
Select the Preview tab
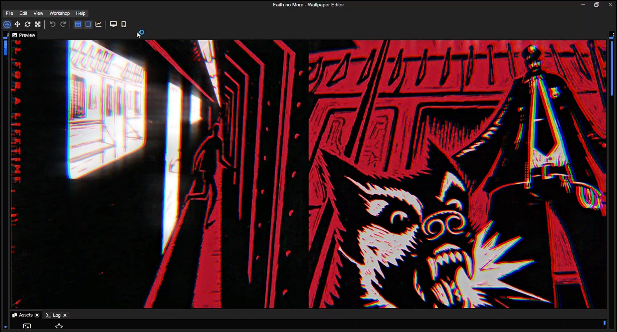point(24,35)
